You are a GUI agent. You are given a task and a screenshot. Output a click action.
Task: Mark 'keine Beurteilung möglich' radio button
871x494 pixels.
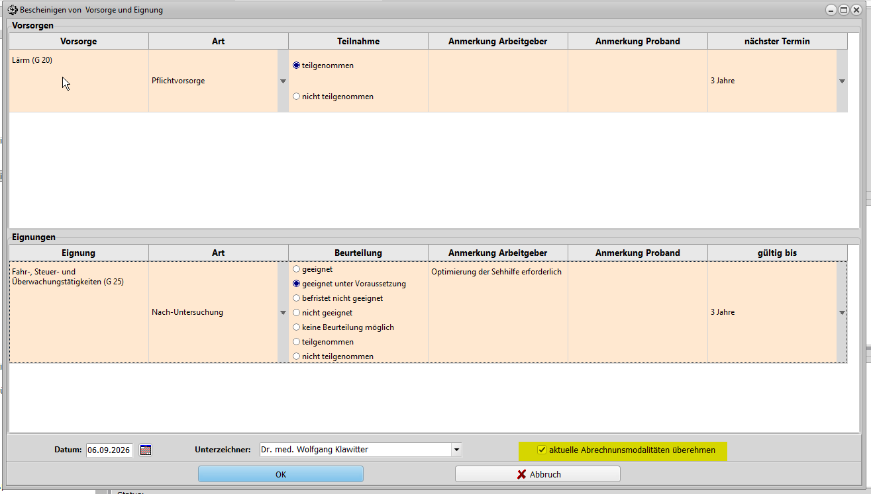pyautogui.click(x=297, y=327)
